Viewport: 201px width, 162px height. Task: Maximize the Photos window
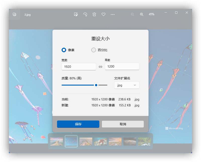tap(176, 13)
